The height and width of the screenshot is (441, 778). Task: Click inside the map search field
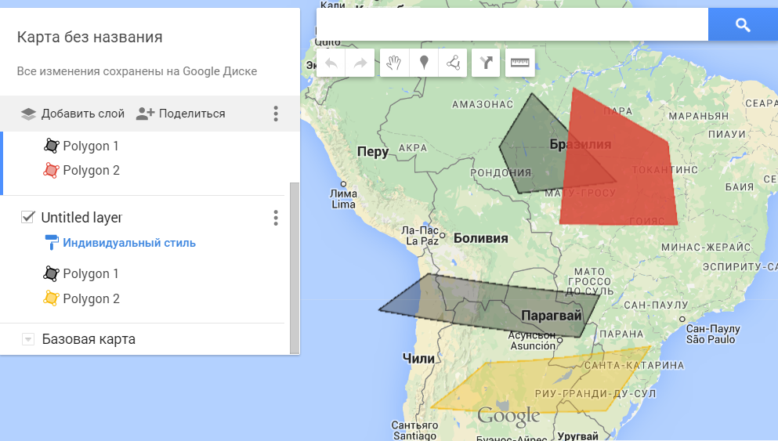pos(512,25)
